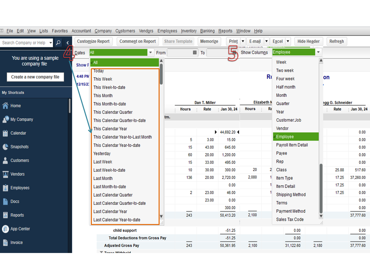Open Home from the shortcuts sidebar

[x=16, y=106]
